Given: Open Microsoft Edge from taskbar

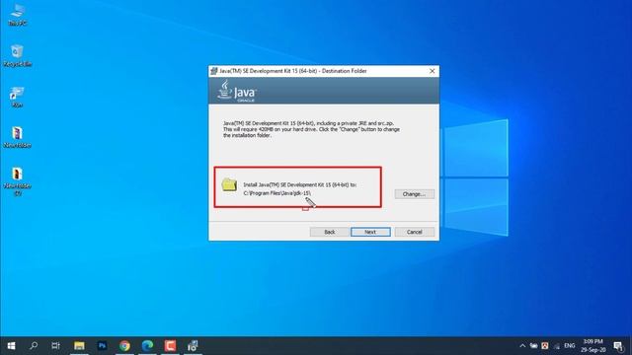Looking at the screenshot, I should tap(147, 346).
